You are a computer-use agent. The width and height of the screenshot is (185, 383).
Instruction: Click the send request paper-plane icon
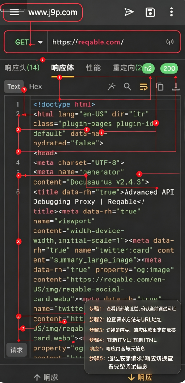click(129, 12)
